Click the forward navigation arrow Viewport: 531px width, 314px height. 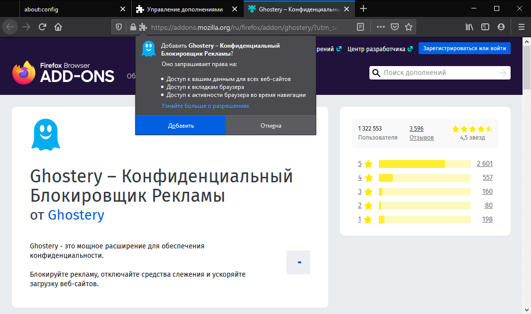26,27
